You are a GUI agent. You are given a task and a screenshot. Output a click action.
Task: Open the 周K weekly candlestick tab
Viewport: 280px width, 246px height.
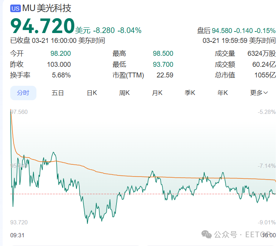click(124, 93)
